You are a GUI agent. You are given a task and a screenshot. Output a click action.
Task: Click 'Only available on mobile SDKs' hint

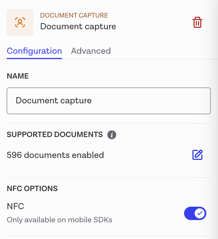tap(60, 220)
